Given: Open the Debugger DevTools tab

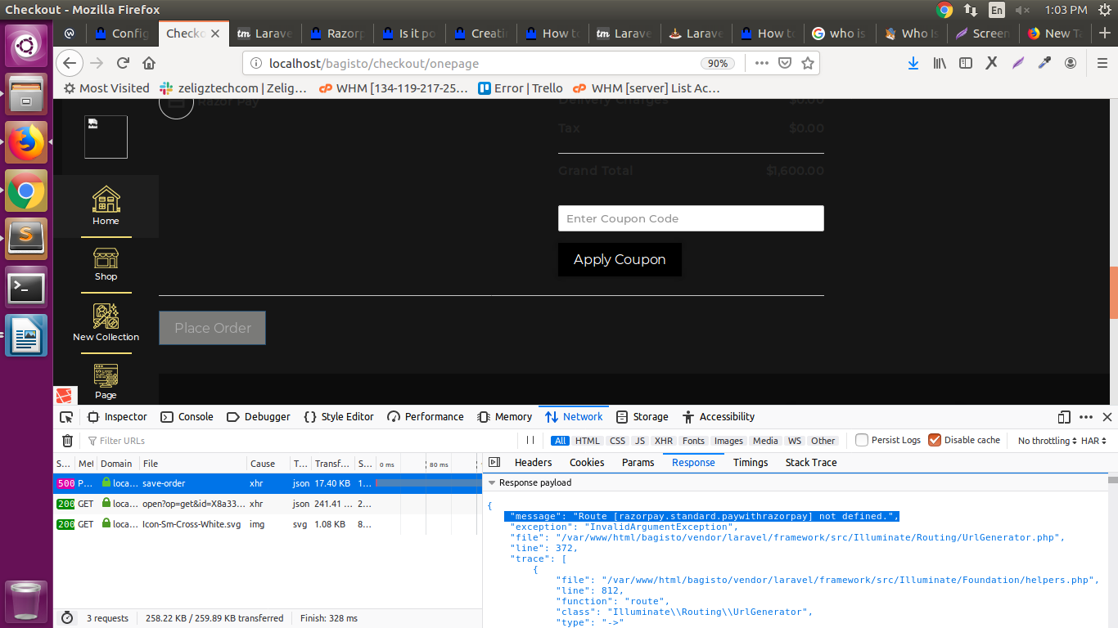Looking at the screenshot, I should (259, 417).
